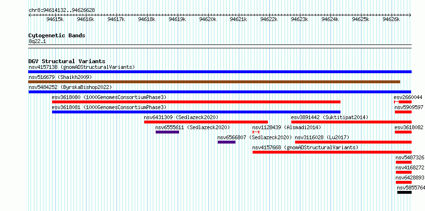This screenshot has width=425, height=211.
Task: Open the nsv6428893 text label
Action: pos(410,178)
